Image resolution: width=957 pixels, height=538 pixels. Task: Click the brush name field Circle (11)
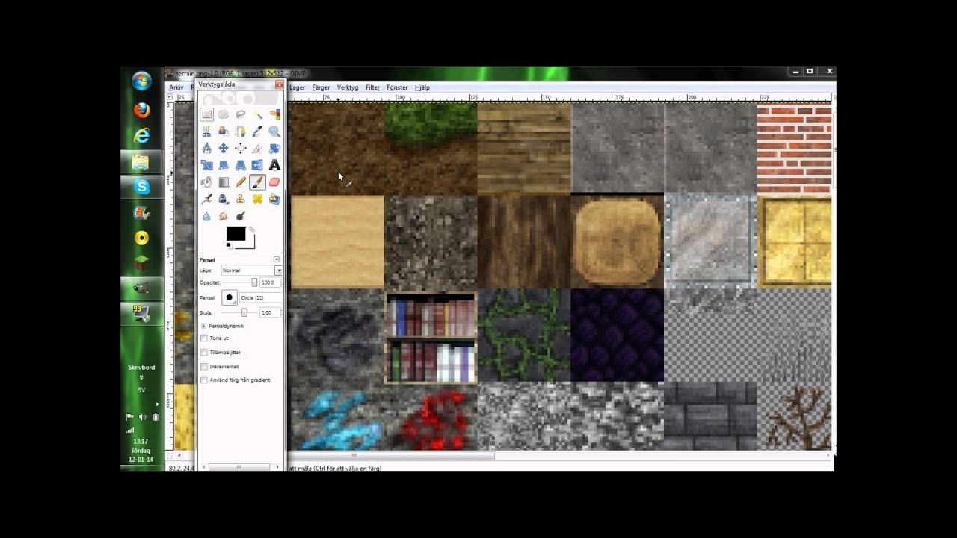(x=260, y=297)
